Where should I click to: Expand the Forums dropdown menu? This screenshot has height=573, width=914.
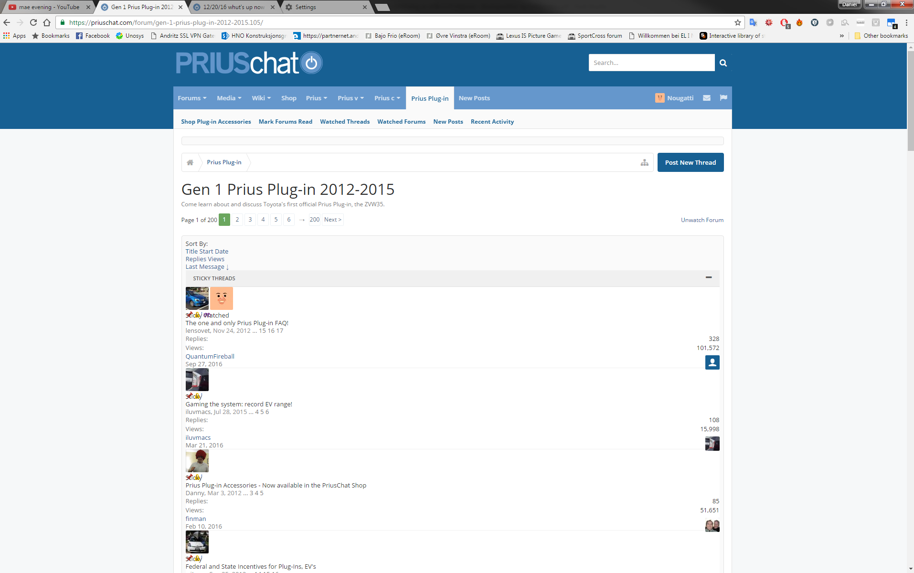point(192,98)
